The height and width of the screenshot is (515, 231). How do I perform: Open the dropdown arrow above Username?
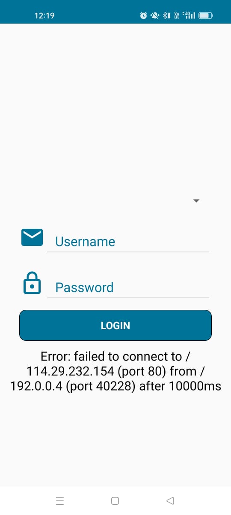click(196, 200)
